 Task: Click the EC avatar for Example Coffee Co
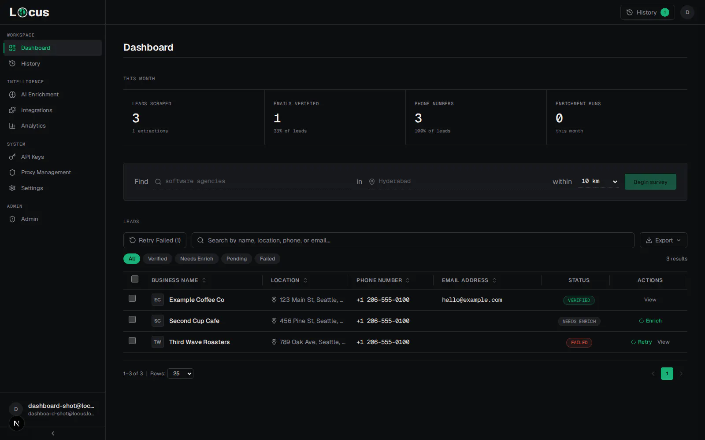point(158,300)
